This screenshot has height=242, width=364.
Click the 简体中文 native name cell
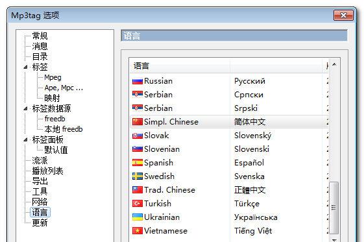[250, 122]
